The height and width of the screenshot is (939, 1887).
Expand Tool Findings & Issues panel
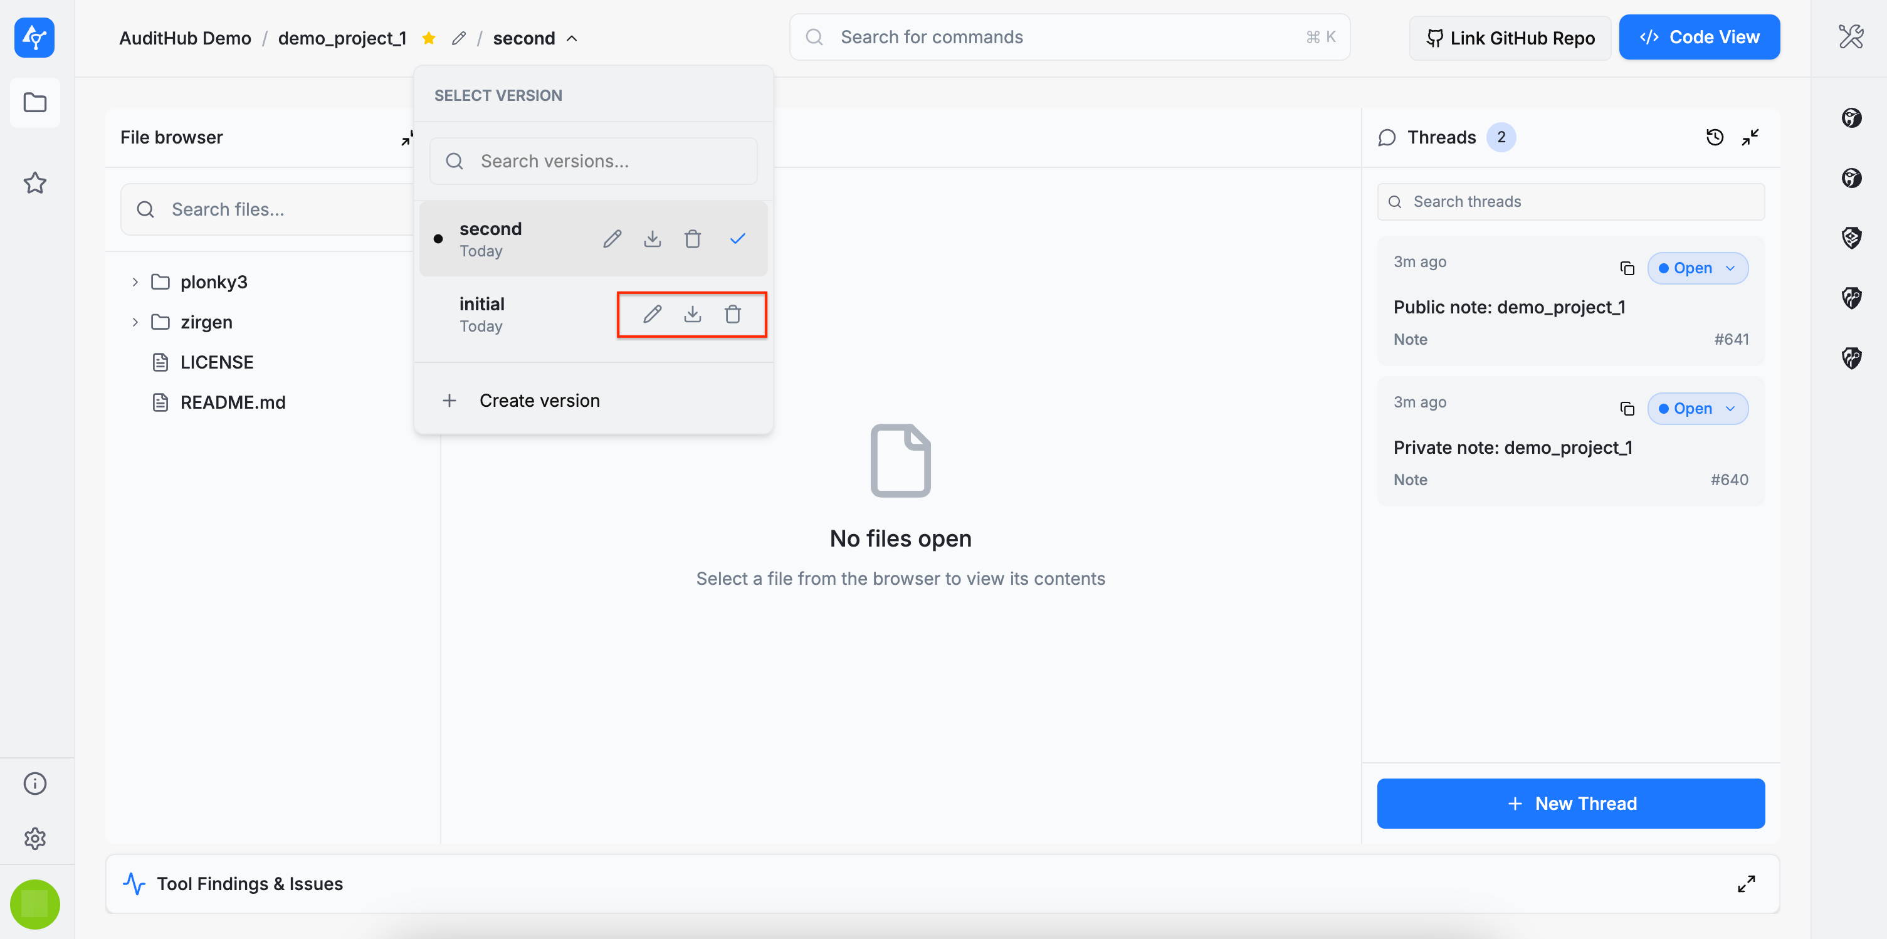pos(1745,884)
